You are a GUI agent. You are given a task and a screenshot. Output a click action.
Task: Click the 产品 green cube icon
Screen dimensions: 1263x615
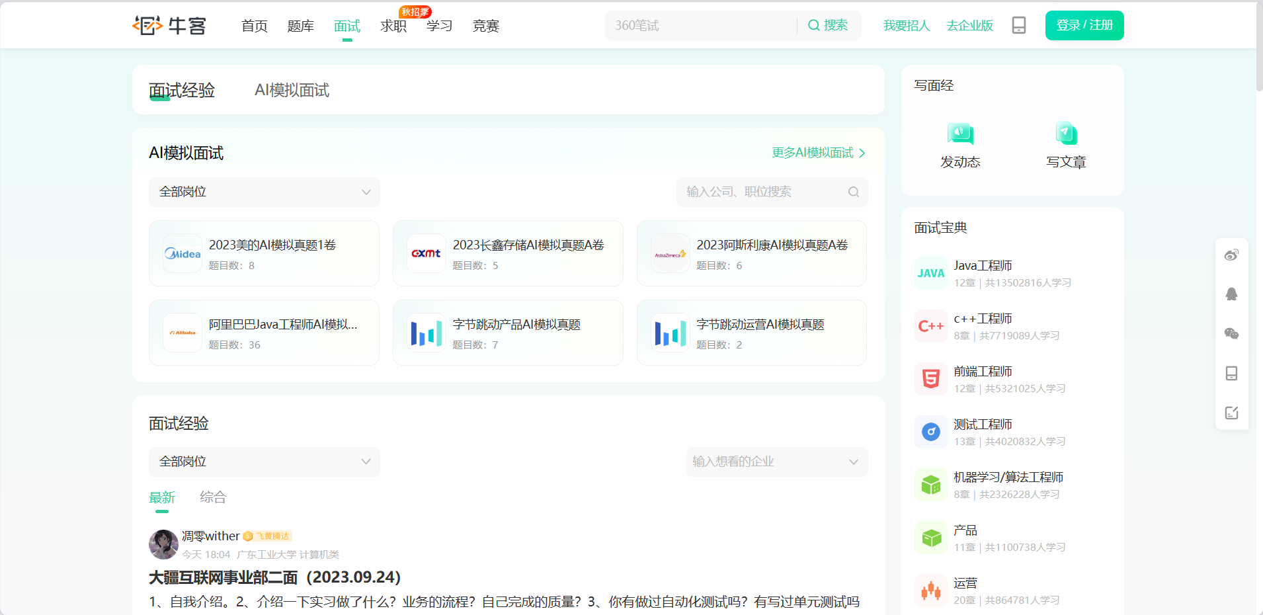point(931,538)
